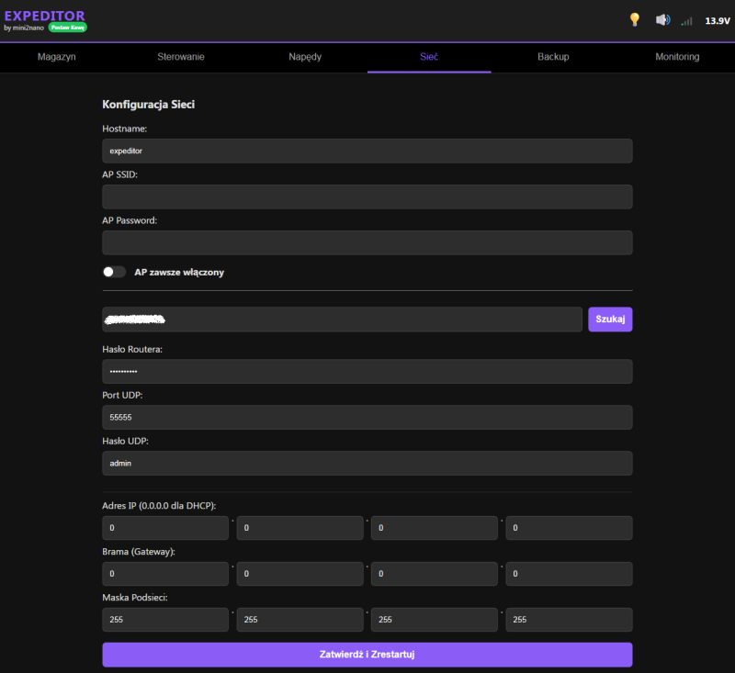The height and width of the screenshot is (673, 735).
Task: Click the Hasło Routera password field
Action: [367, 371]
